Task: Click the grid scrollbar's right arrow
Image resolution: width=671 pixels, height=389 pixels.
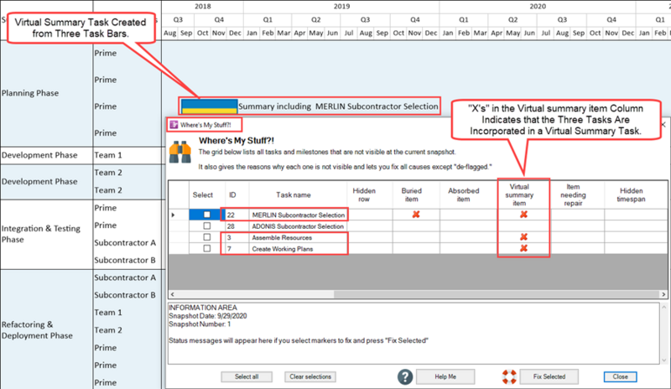Action: coord(663,294)
